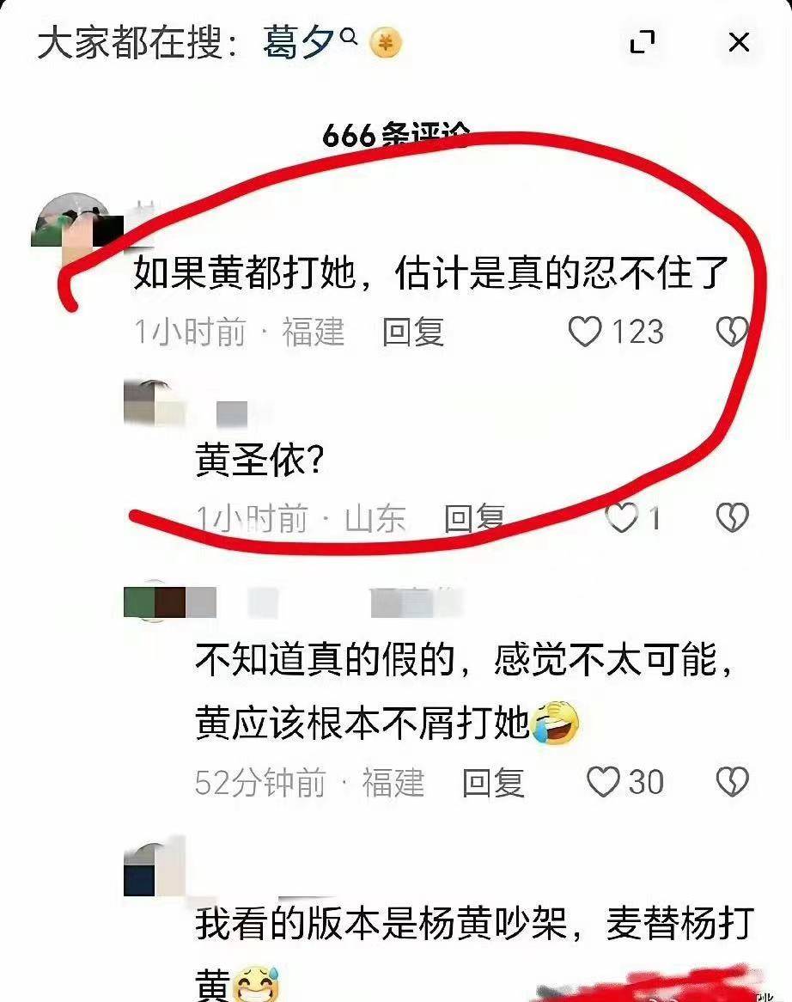Open avatar above 我看的版本 comment

click(x=155, y=868)
